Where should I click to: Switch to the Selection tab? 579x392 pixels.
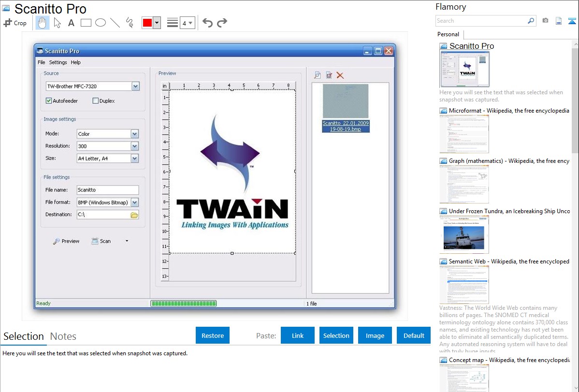click(24, 336)
